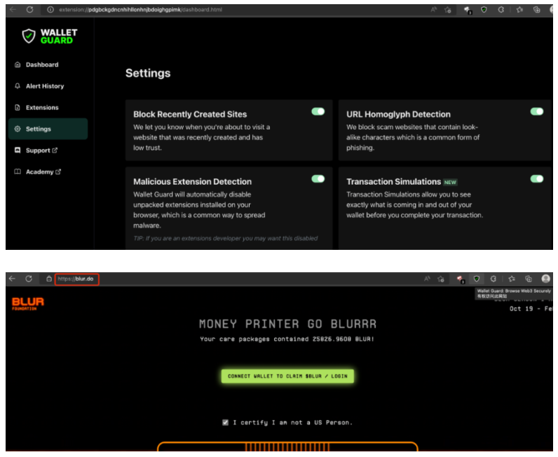
Task: Open Alert History in the sidebar
Action: click(x=45, y=86)
